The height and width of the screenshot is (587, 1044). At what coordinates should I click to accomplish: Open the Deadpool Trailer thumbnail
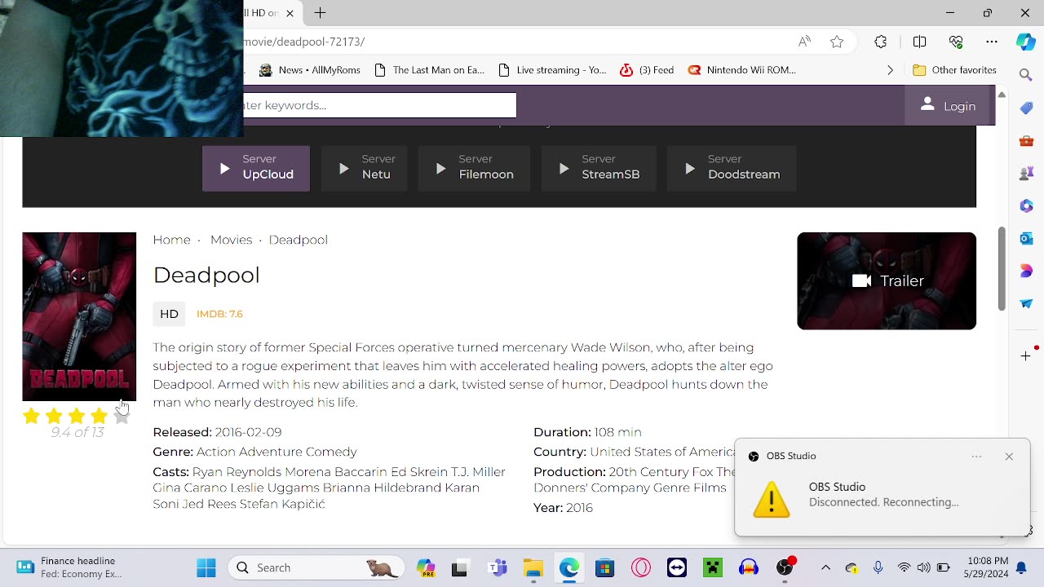point(887,281)
